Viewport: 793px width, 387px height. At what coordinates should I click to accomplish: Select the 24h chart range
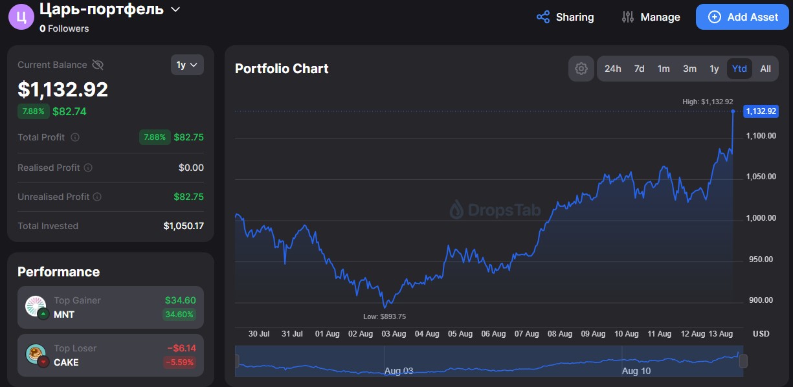coord(612,69)
